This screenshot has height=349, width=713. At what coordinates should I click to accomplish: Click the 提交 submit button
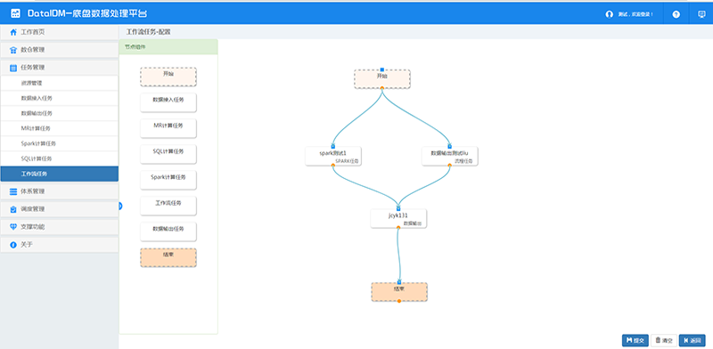point(635,340)
